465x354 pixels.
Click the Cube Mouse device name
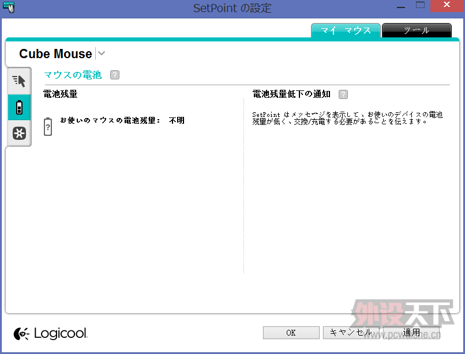(x=55, y=54)
